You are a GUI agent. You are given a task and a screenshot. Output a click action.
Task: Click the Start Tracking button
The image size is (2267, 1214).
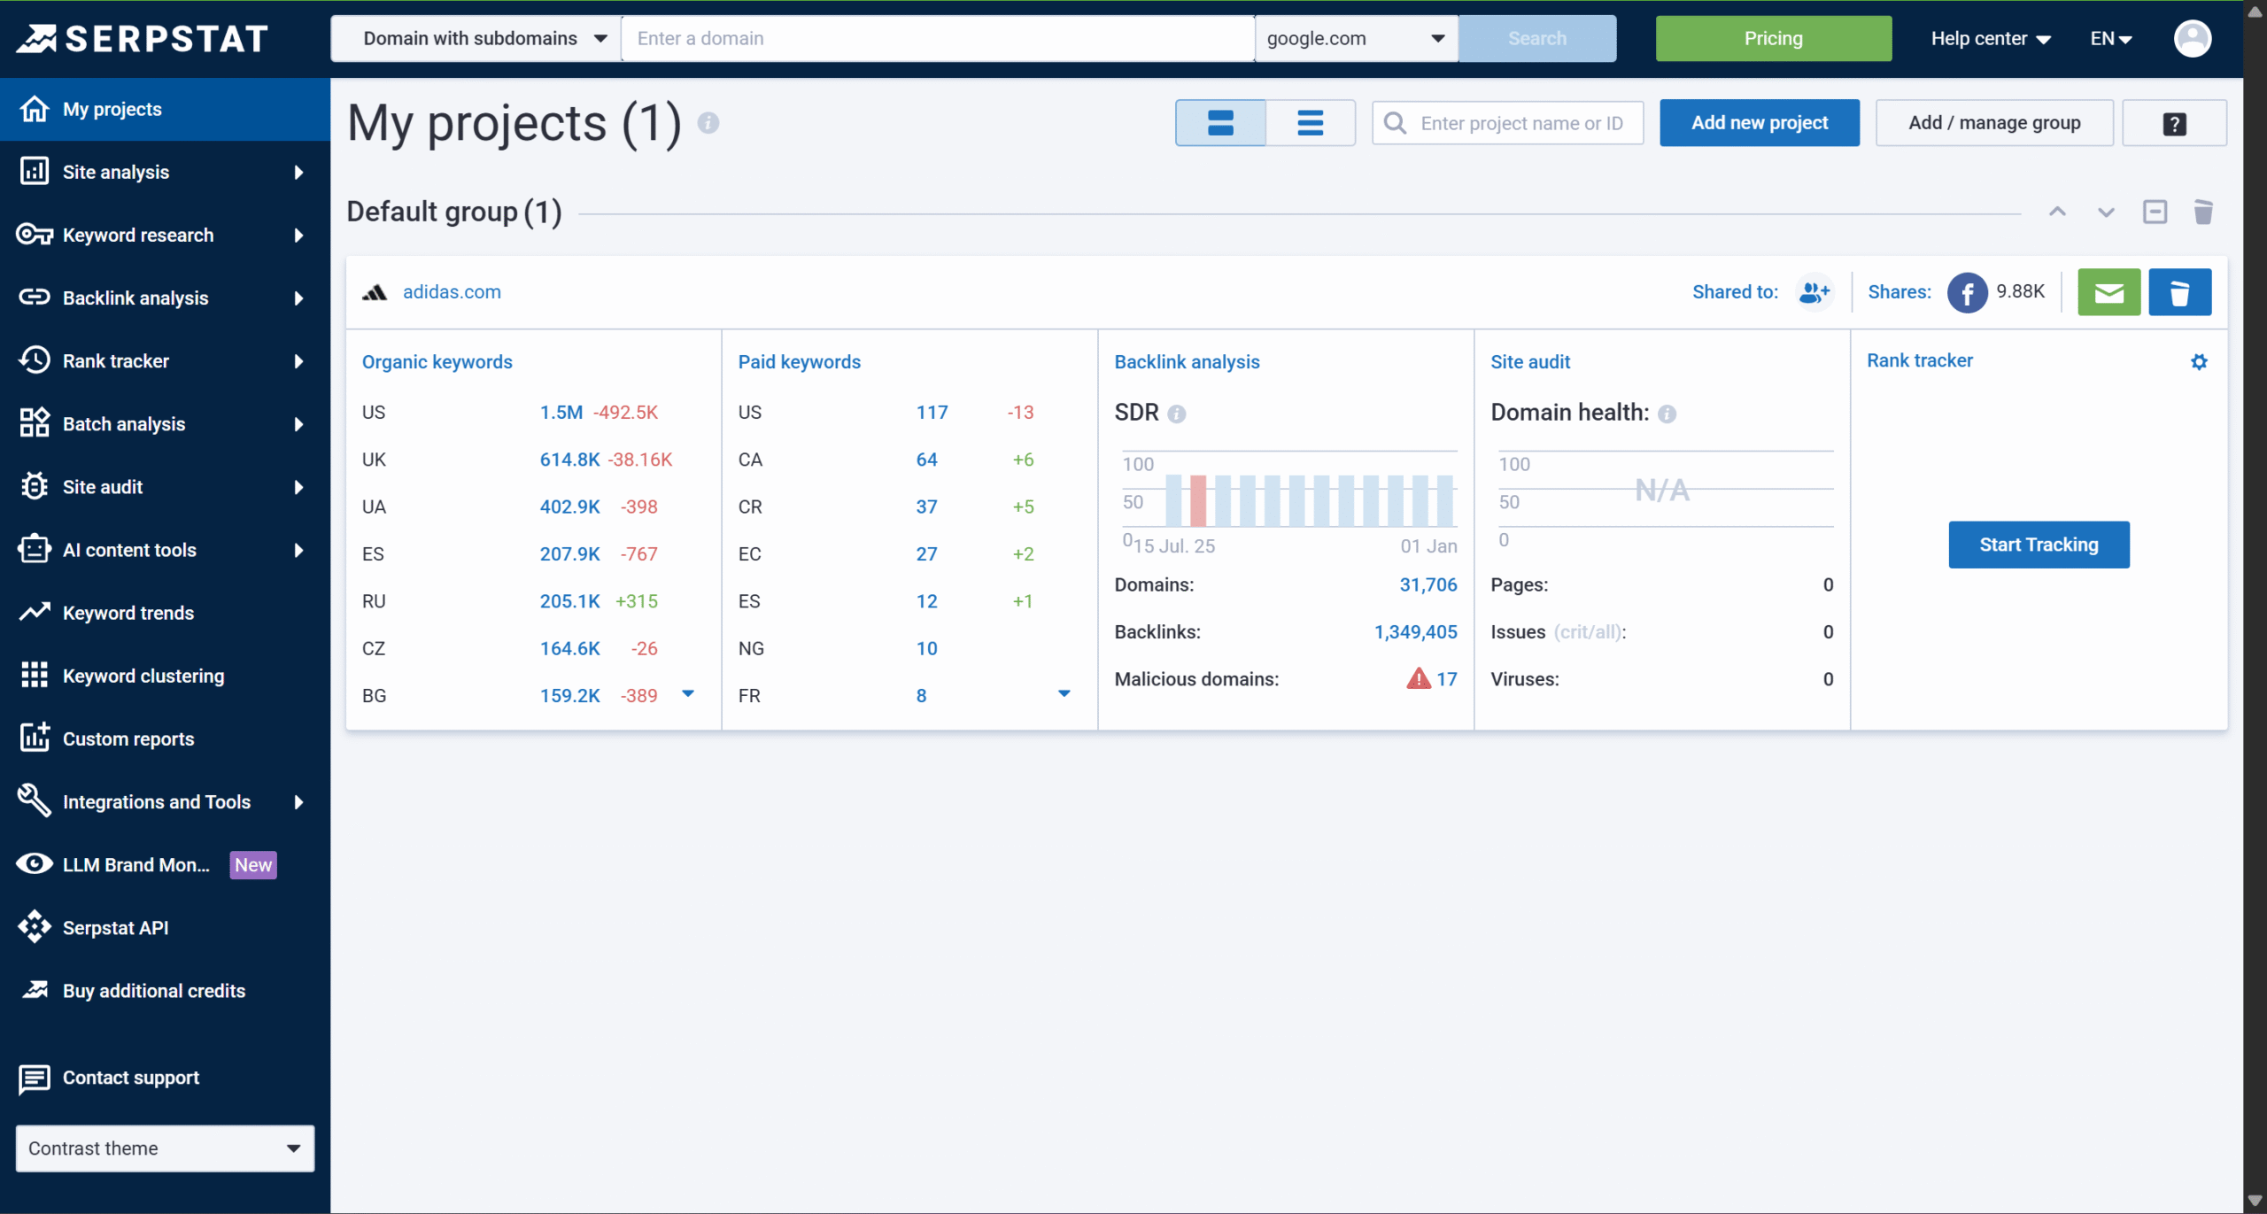point(2038,545)
